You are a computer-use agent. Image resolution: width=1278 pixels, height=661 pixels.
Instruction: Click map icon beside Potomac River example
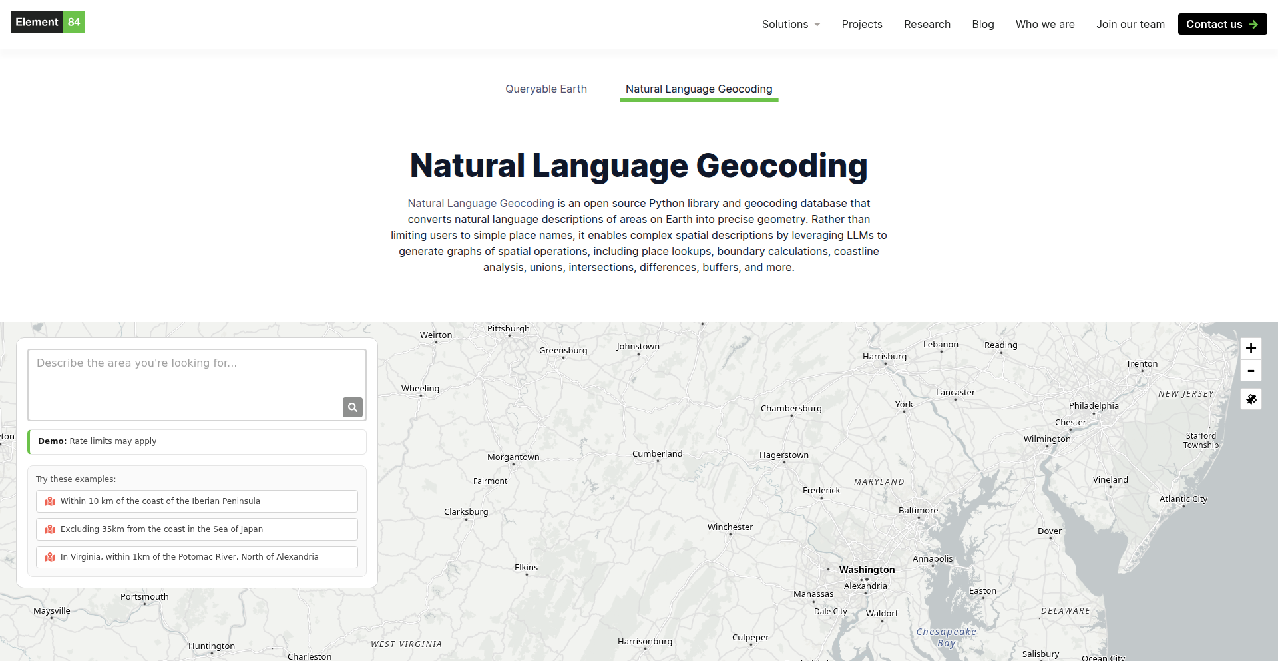pos(49,557)
